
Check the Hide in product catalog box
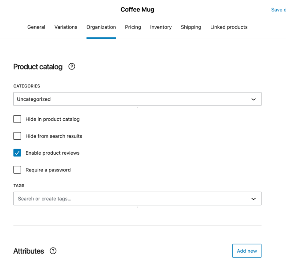click(17, 119)
